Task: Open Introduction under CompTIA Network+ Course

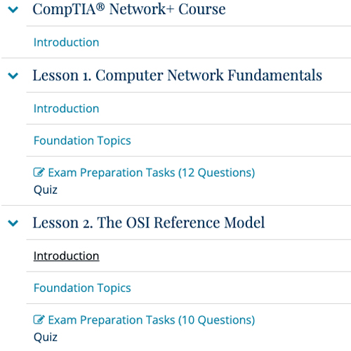Action: [67, 42]
